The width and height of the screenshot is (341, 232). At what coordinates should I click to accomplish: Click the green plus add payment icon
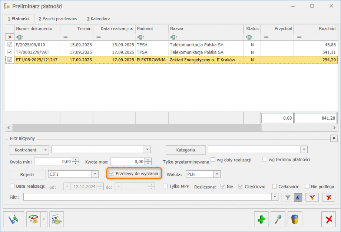(261, 219)
